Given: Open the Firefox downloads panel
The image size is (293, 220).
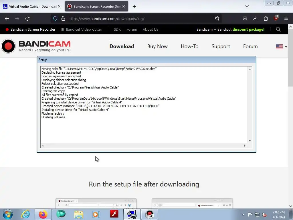Looking at the screenshot, I should 255,19.
